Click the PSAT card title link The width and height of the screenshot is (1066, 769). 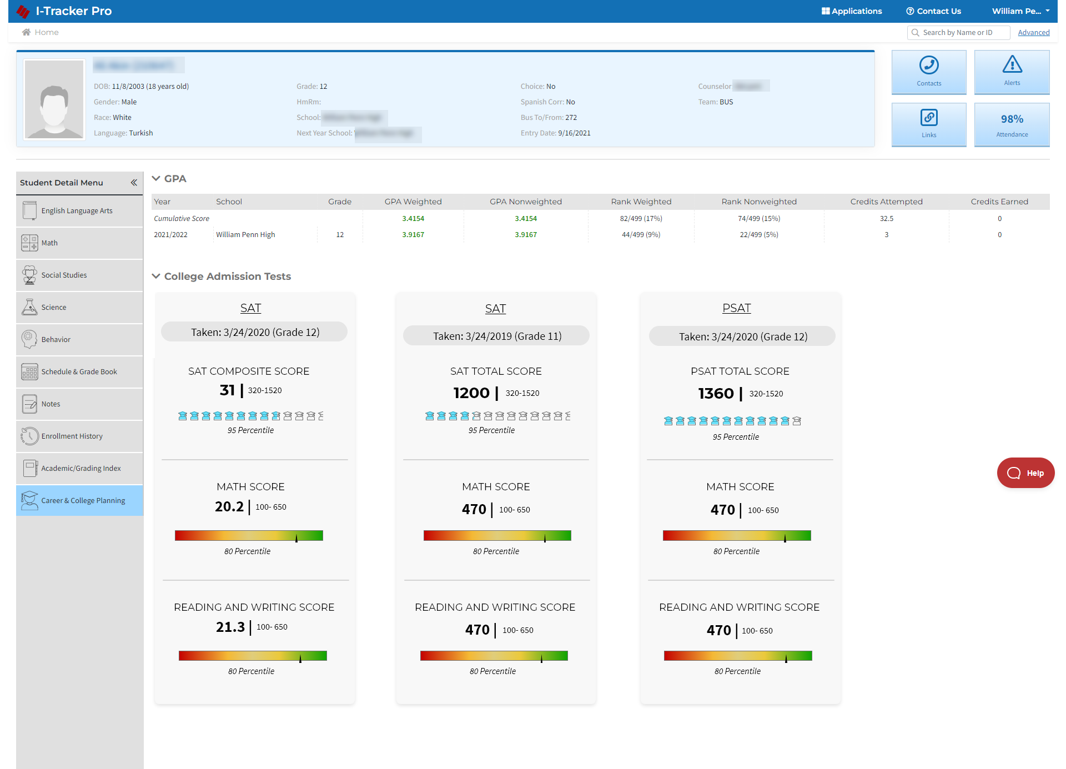pyautogui.click(x=736, y=308)
